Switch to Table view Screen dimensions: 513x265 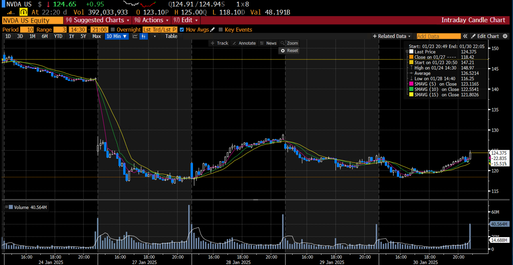171,36
